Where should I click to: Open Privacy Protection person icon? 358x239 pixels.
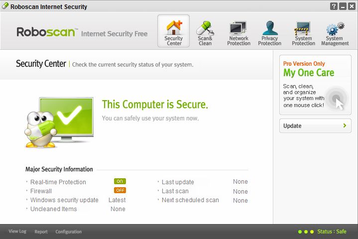click(x=270, y=28)
